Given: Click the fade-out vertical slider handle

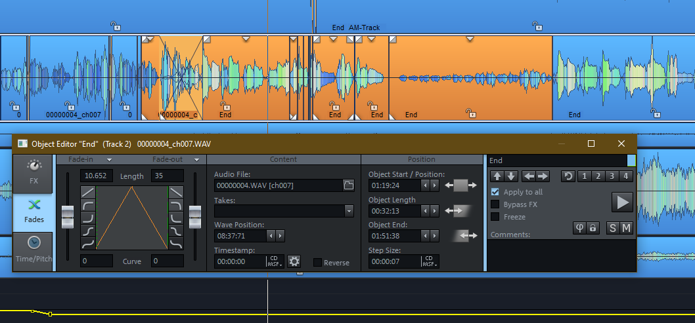Looking at the screenshot, I should click(x=195, y=216).
